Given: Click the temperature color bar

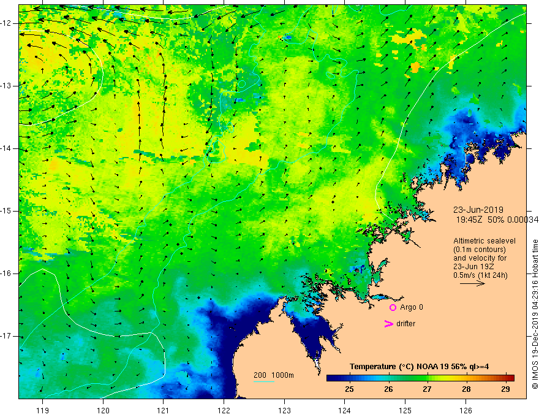Looking at the screenshot, I should point(420,378).
